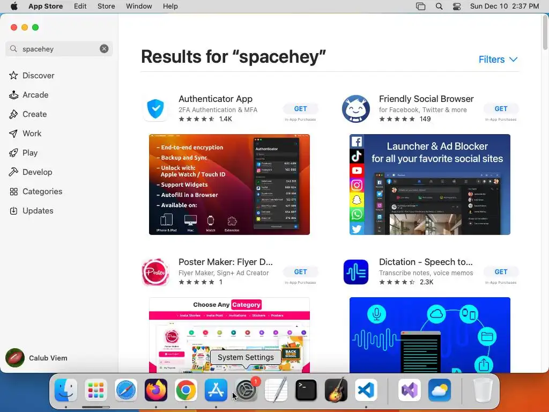Launch Safari from the Dock
549x412 pixels.
[125, 389]
